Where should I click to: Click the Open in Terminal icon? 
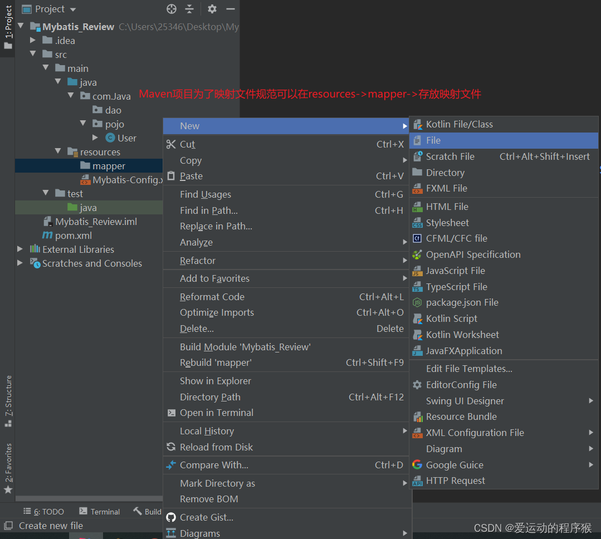pos(172,413)
